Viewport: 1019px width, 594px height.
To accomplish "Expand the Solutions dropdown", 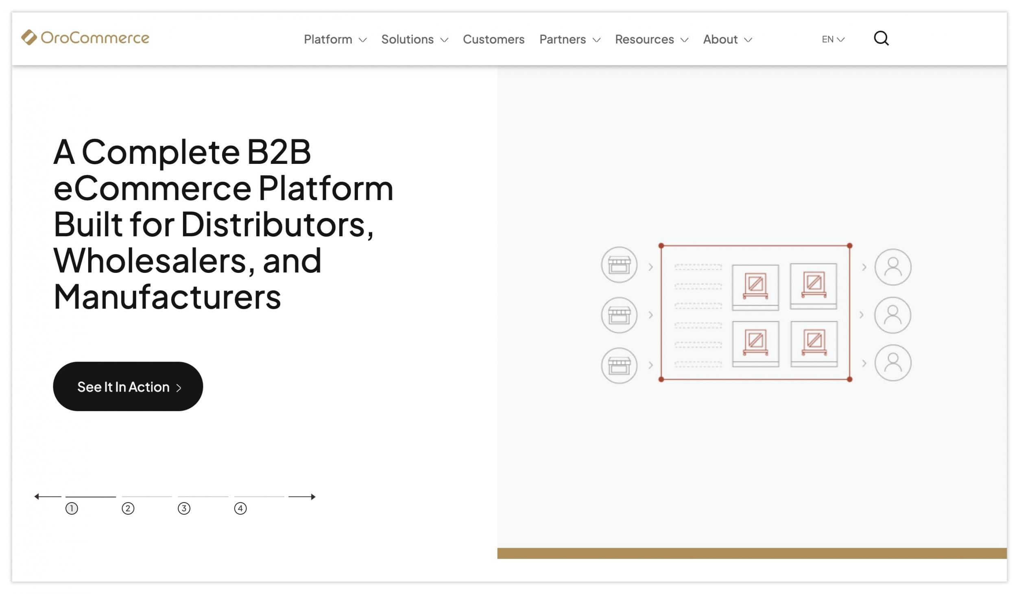I will coord(415,39).
